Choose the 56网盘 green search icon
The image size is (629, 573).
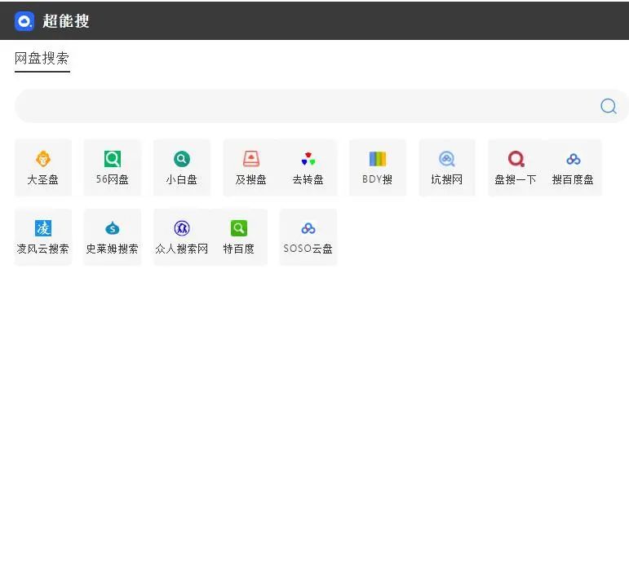[x=113, y=159]
